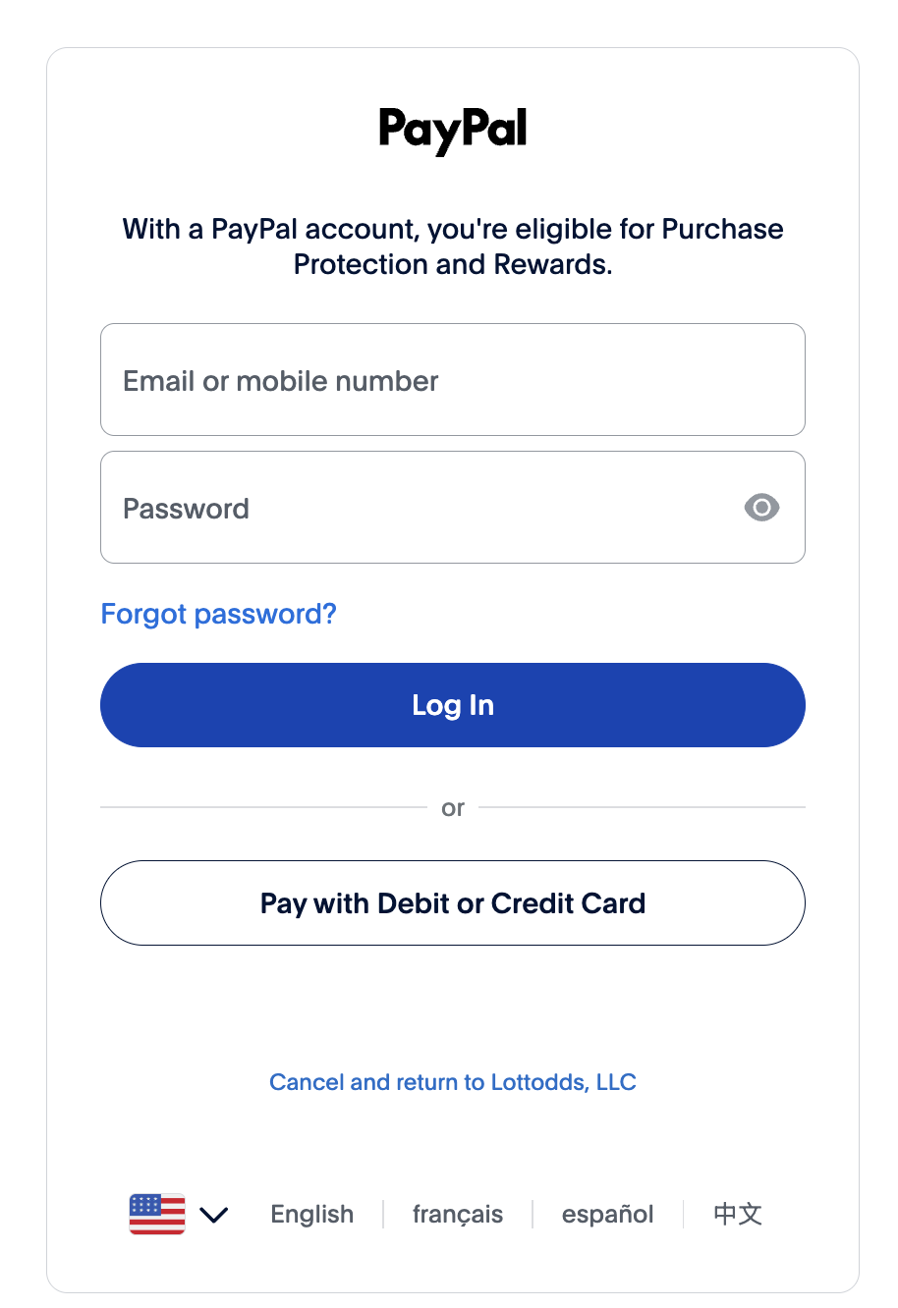Screen dimensions: 898x1308
Task: Submit the form with the blue Log In button
Action: click(x=453, y=705)
